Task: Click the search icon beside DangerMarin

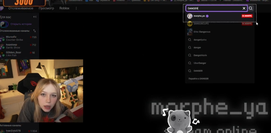Action: pos(189,55)
